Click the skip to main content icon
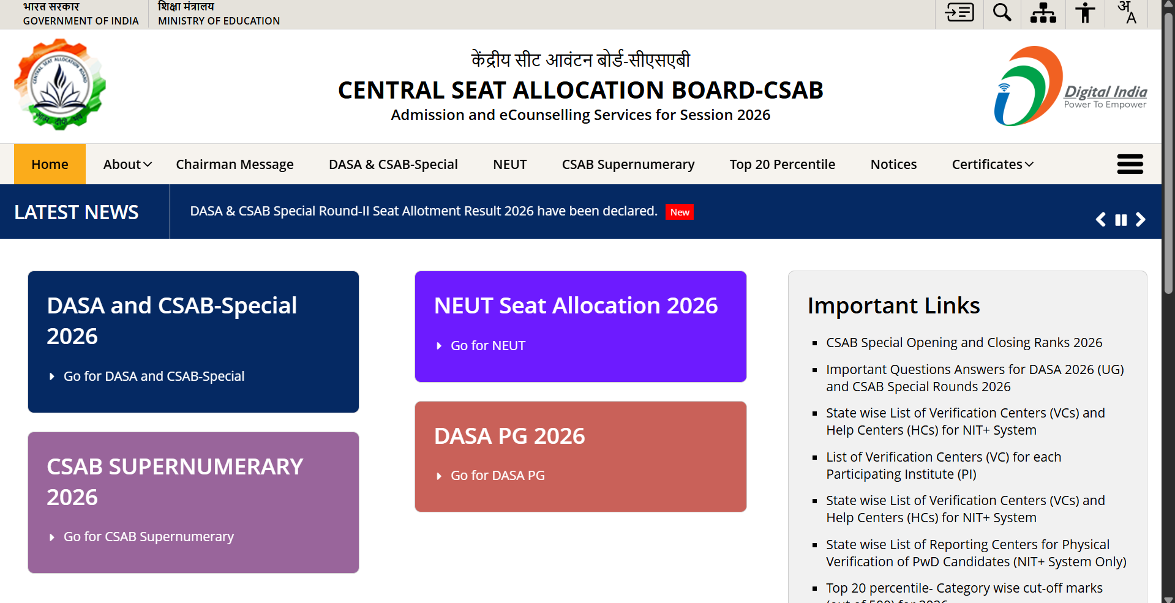Screen dimensions: 1175x603 (x=959, y=12)
